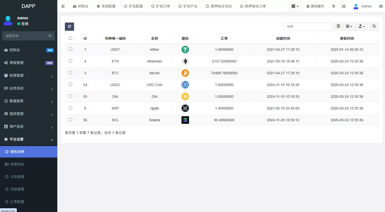Open the 系统配置 menu item
The width and height of the screenshot is (385, 212).
(106, 6)
